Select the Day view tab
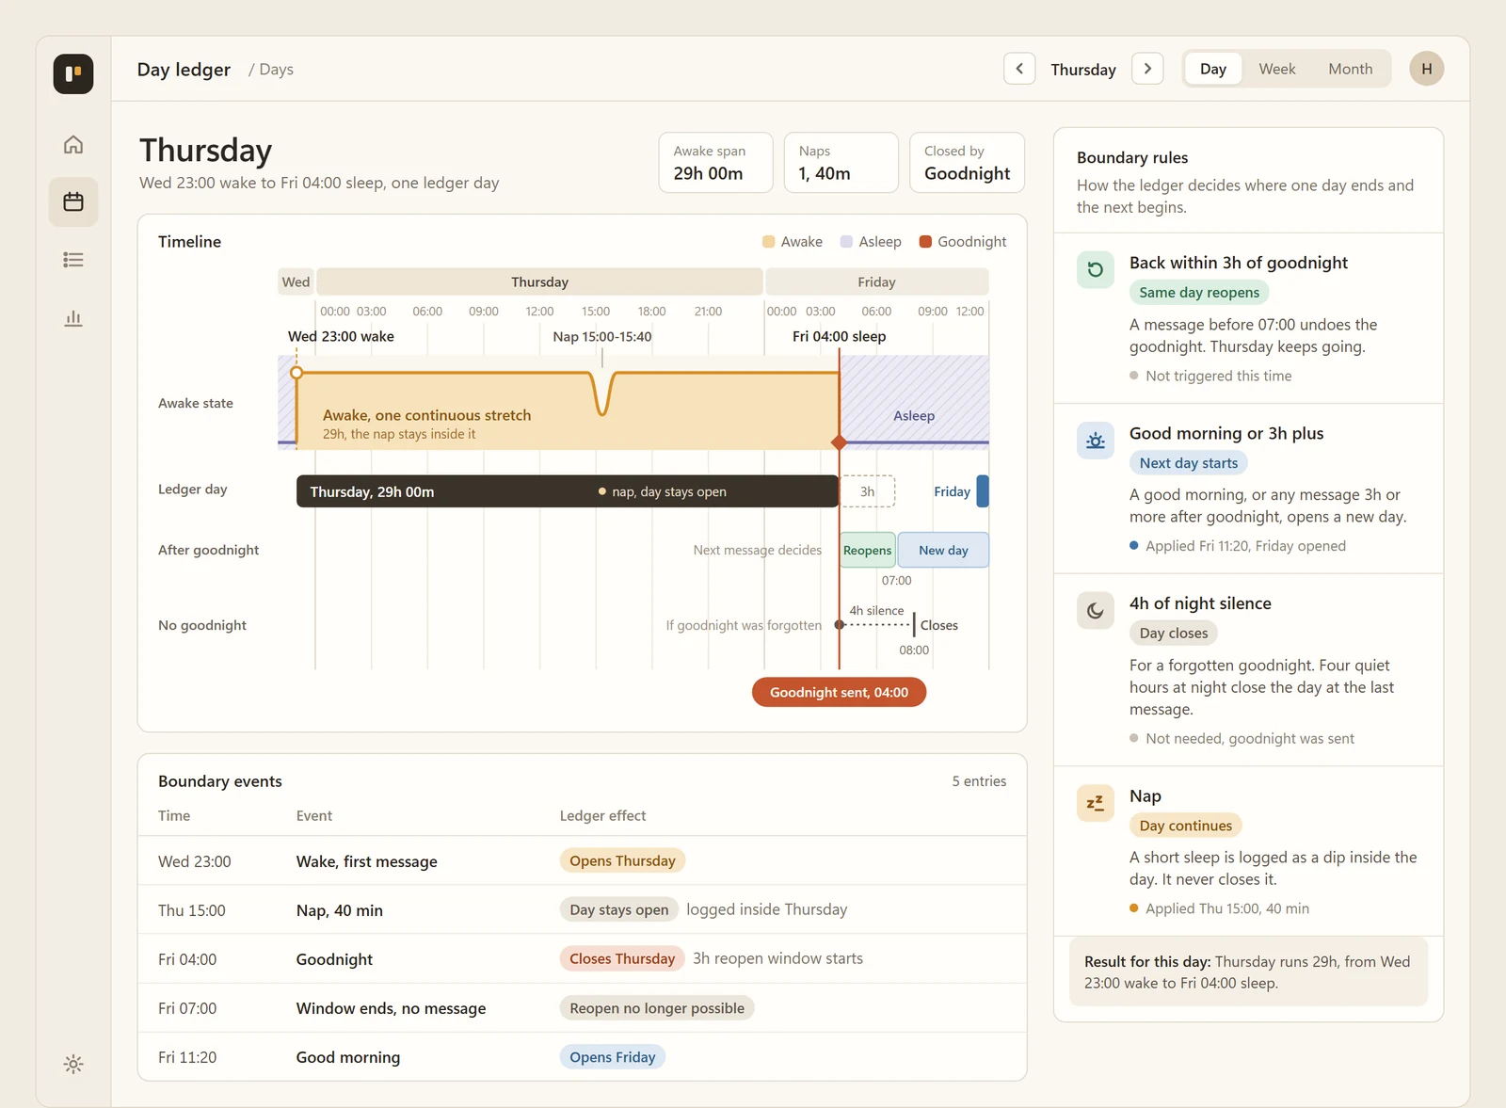1506x1108 pixels. click(x=1213, y=69)
